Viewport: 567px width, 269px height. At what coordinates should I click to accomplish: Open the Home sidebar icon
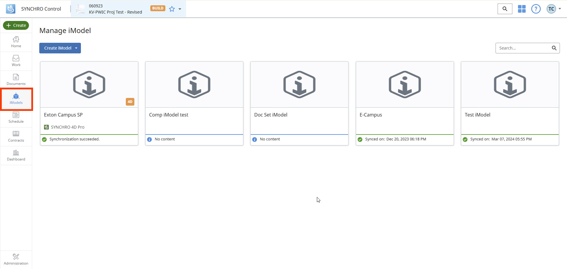(16, 42)
